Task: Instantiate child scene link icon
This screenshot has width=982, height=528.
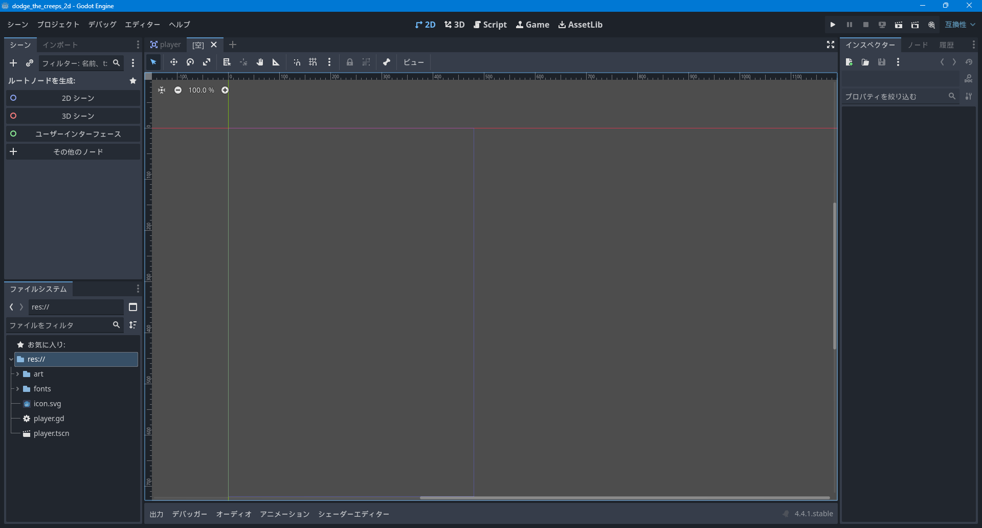Action: 30,63
